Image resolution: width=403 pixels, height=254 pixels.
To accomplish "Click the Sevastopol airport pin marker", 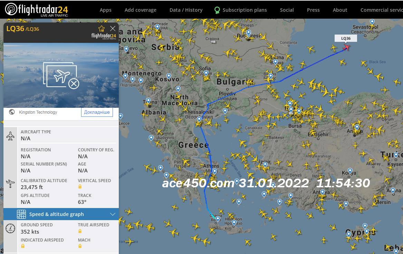I will pos(372,22).
